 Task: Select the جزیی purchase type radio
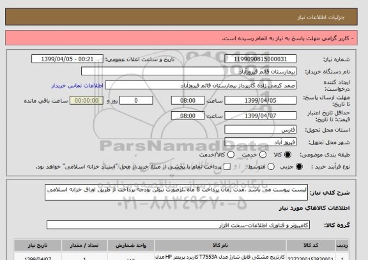click(299, 167)
